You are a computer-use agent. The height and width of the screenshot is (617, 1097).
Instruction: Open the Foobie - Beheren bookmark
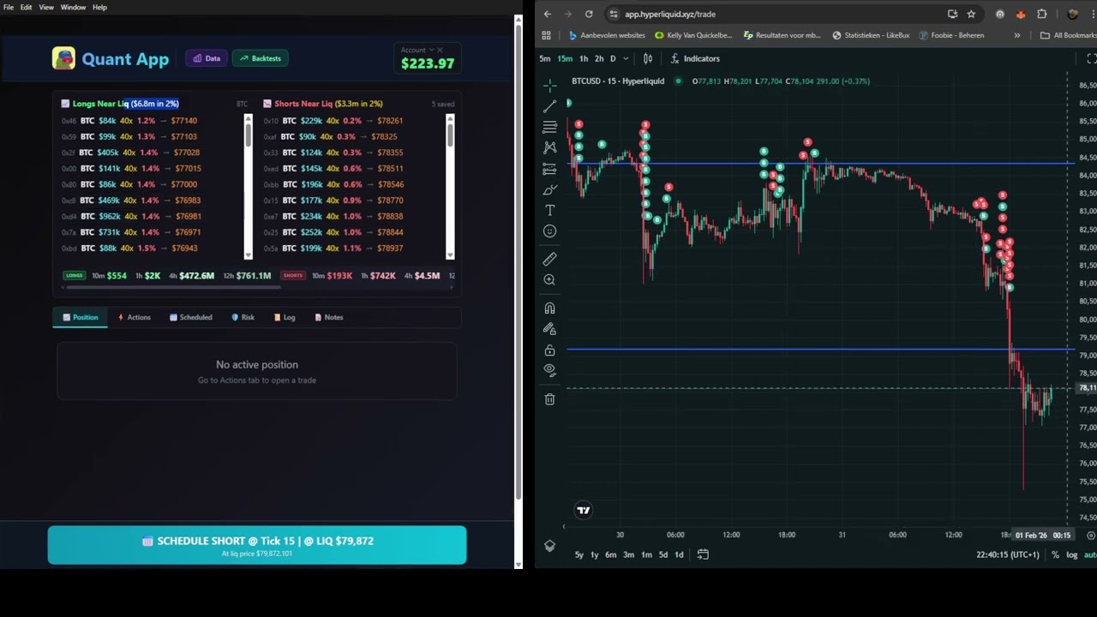coord(950,35)
